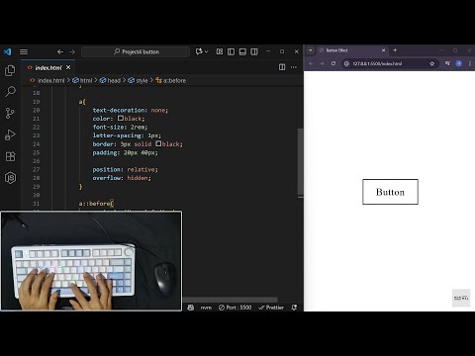
Task: Click the Port : 5500 status item
Action: 235,308
